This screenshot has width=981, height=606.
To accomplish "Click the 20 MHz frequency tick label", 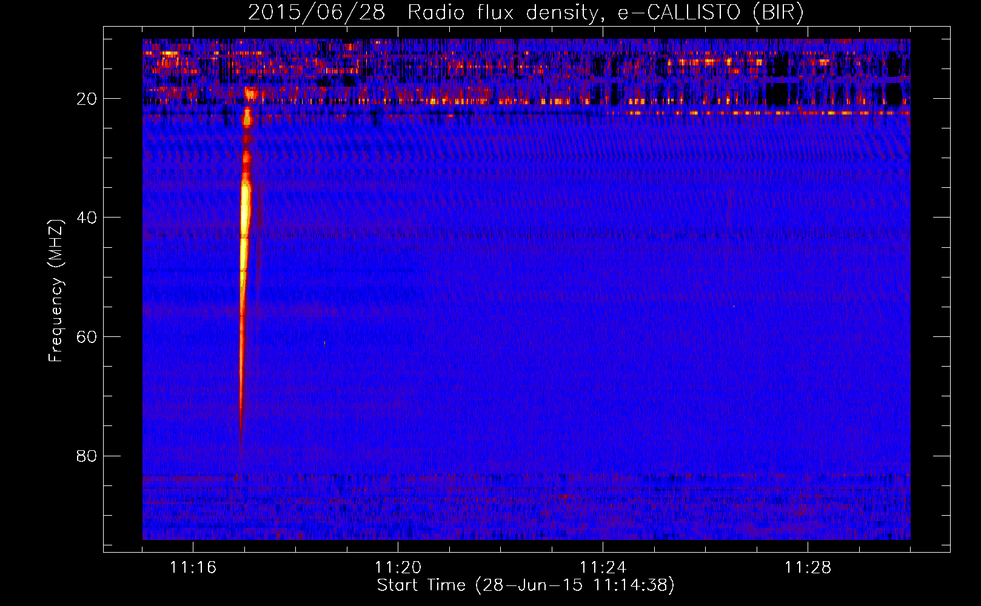I will 87,99.
